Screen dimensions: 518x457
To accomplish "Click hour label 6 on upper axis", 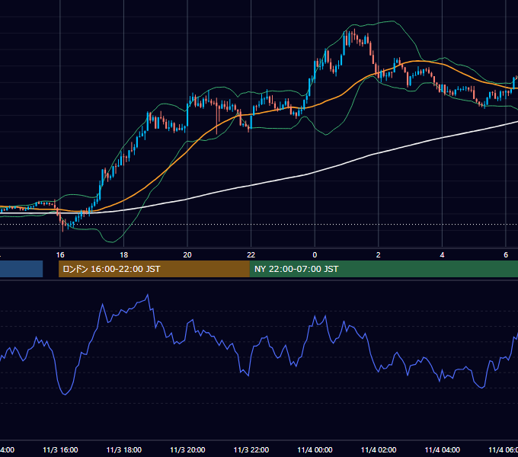I will [x=506, y=255].
